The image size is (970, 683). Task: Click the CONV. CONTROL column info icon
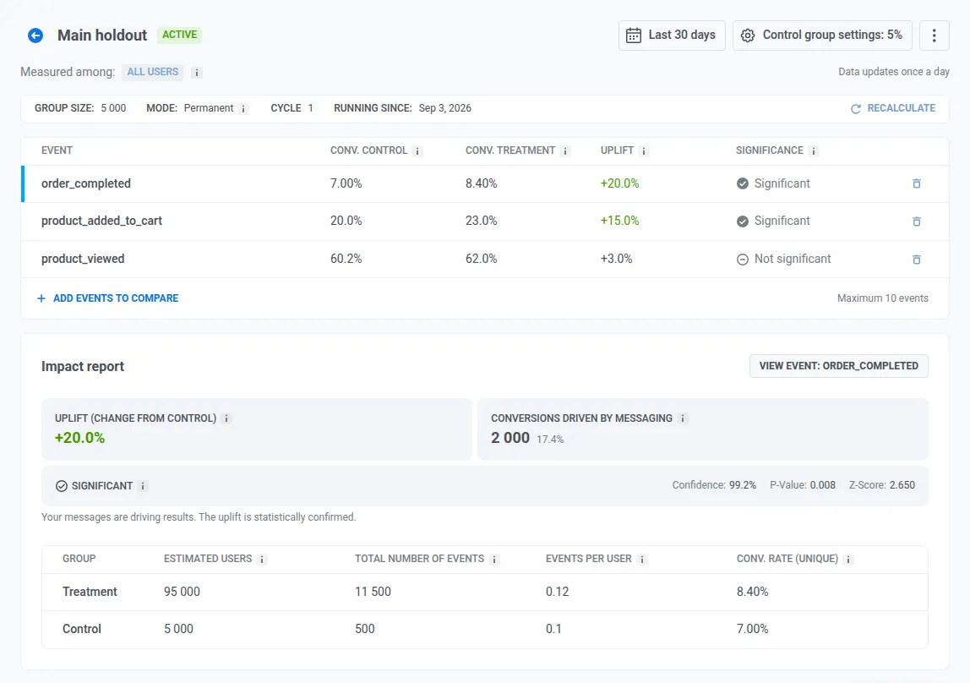tap(417, 151)
